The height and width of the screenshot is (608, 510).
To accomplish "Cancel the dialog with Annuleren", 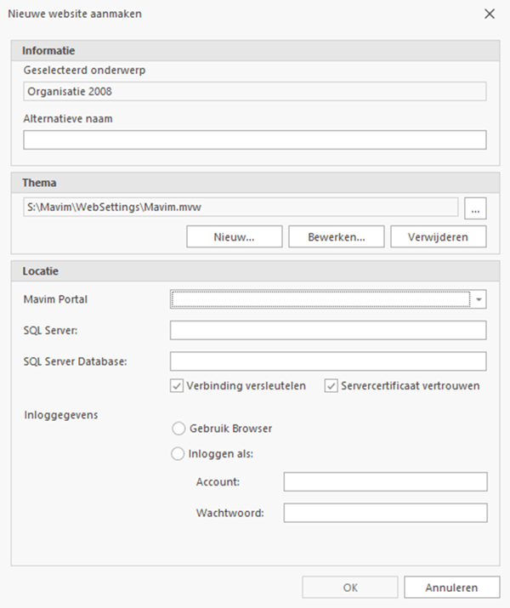I will coord(451,588).
